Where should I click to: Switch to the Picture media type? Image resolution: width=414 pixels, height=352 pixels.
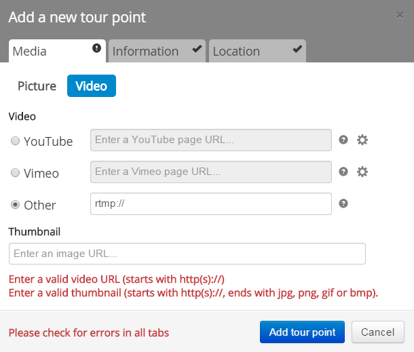coord(37,86)
